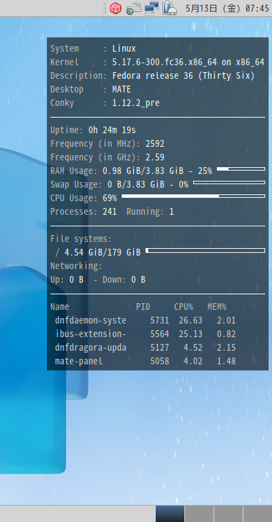Click the 'Down: 0 B' network text

[124, 279]
